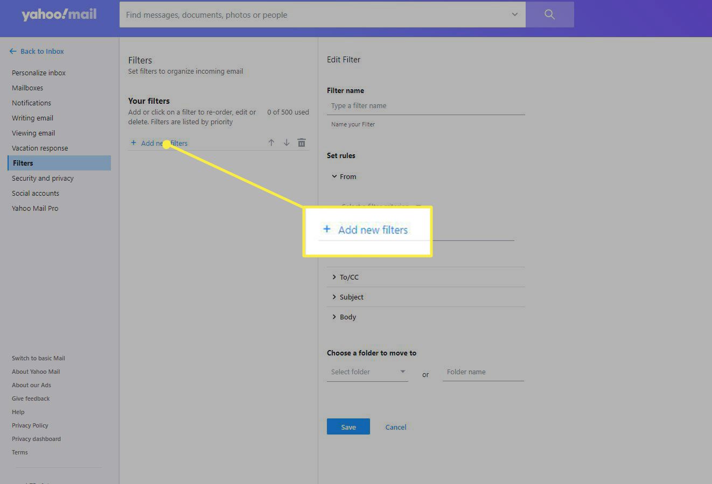Focus the filter name input field
The image size is (712, 484).
tap(425, 106)
